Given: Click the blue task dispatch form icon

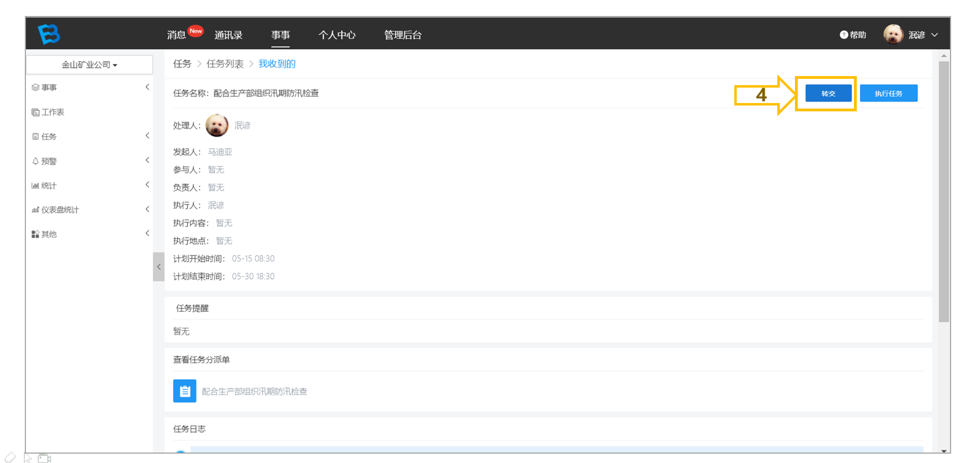Looking at the screenshot, I should point(185,391).
